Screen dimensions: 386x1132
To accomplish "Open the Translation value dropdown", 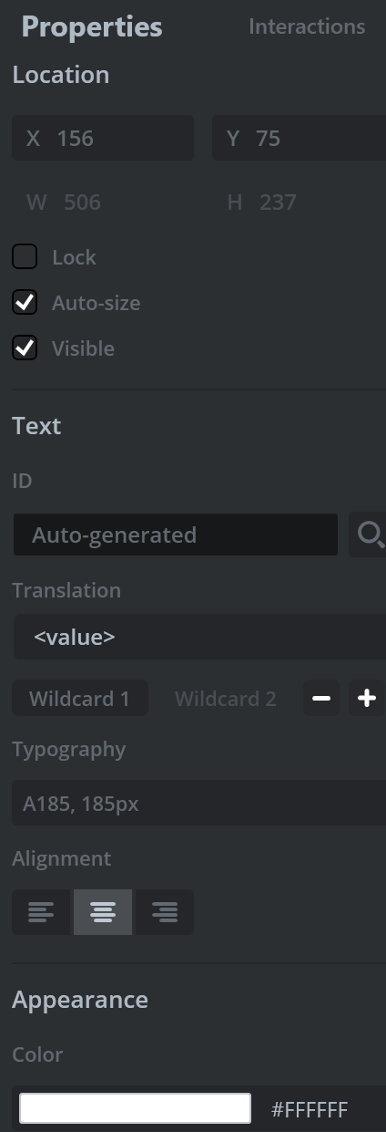I will click(199, 637).
